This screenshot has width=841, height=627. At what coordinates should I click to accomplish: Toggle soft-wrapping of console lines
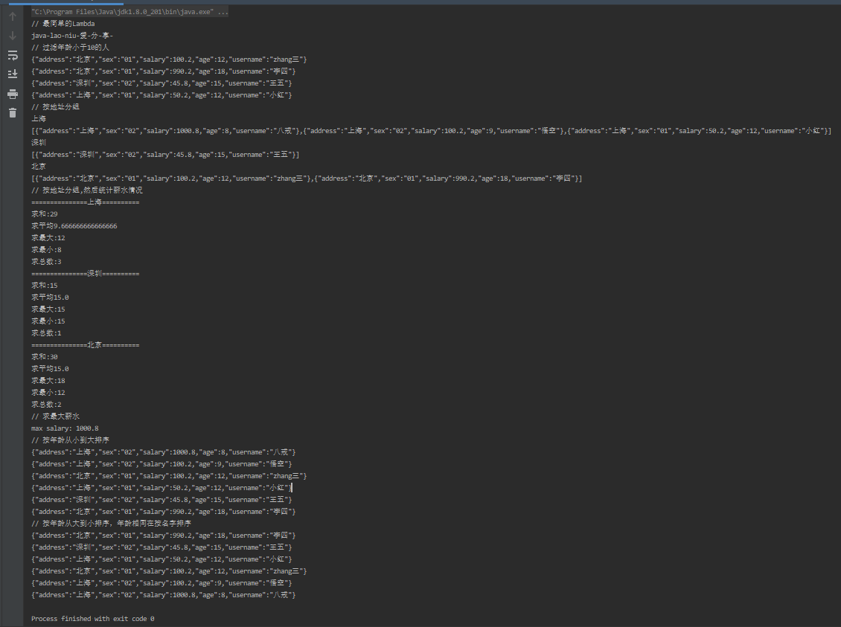click(11, 54)
